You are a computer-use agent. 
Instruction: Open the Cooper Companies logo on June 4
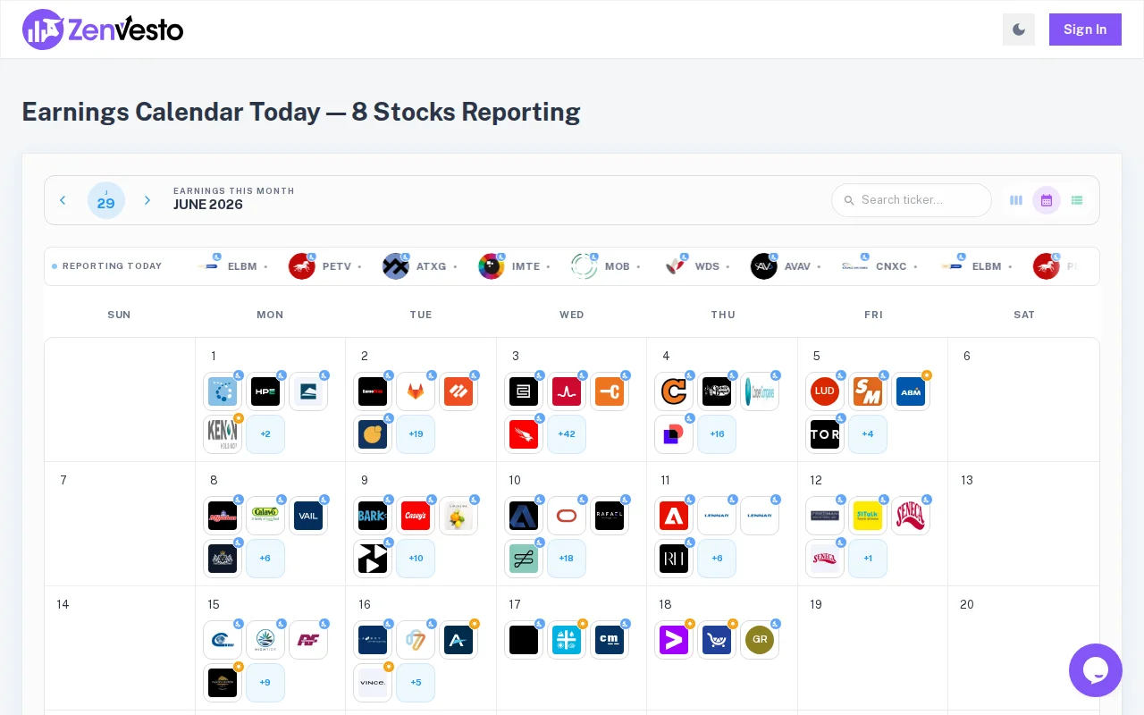point(760,391)
